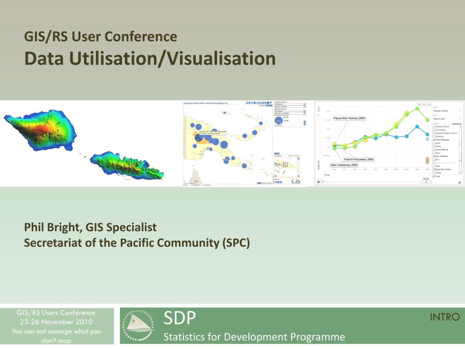Click the Papua New Guinea, 2000 chart label
465x349 pixels.
(x=349, y=118)
